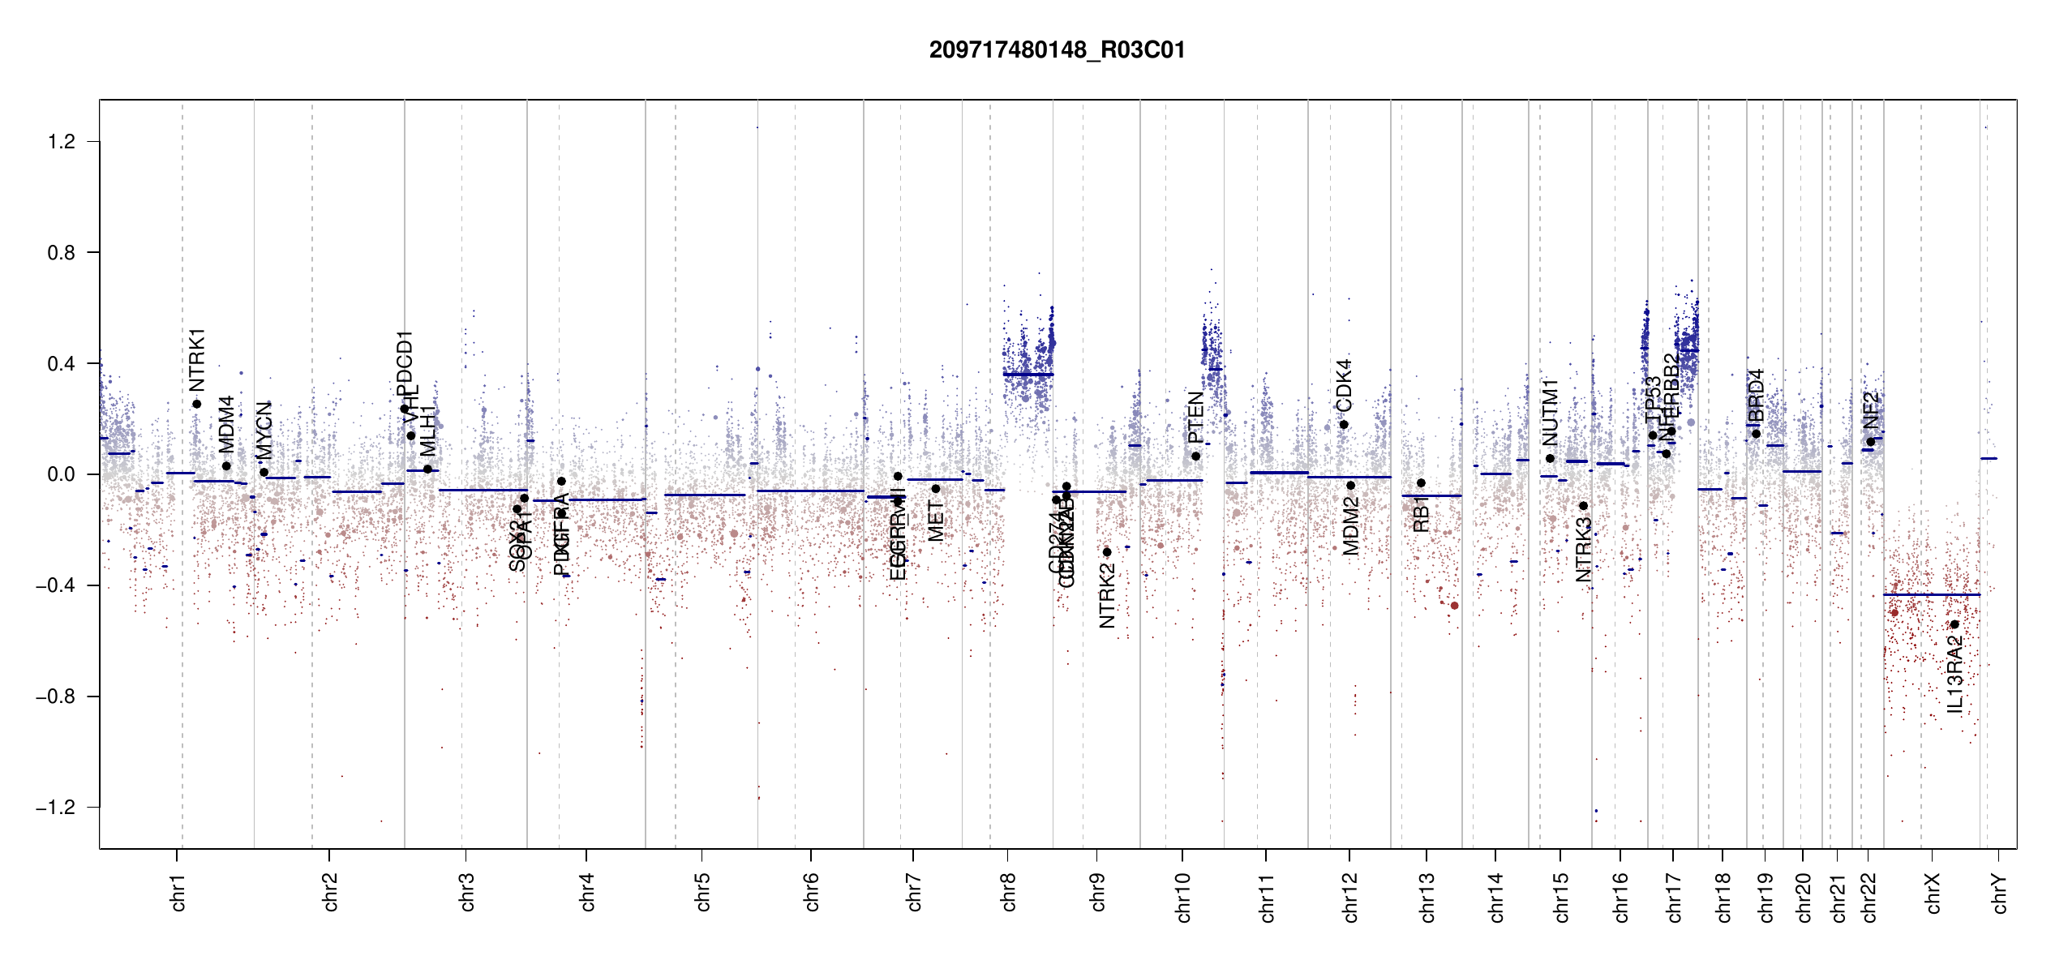Screen dimensions: 2068x973
Task: Click the RB1 gene label
Action: pyautogui.click(x=1421, y=516)
